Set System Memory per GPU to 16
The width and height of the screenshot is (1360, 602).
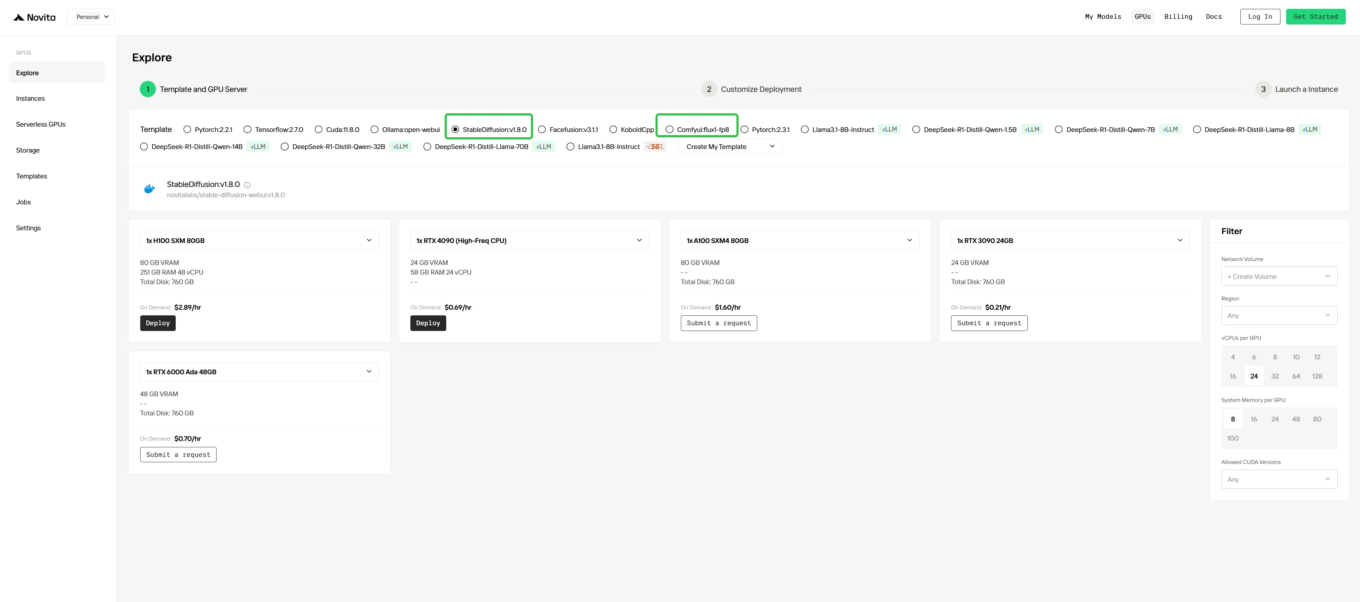tap(1254, 419)
